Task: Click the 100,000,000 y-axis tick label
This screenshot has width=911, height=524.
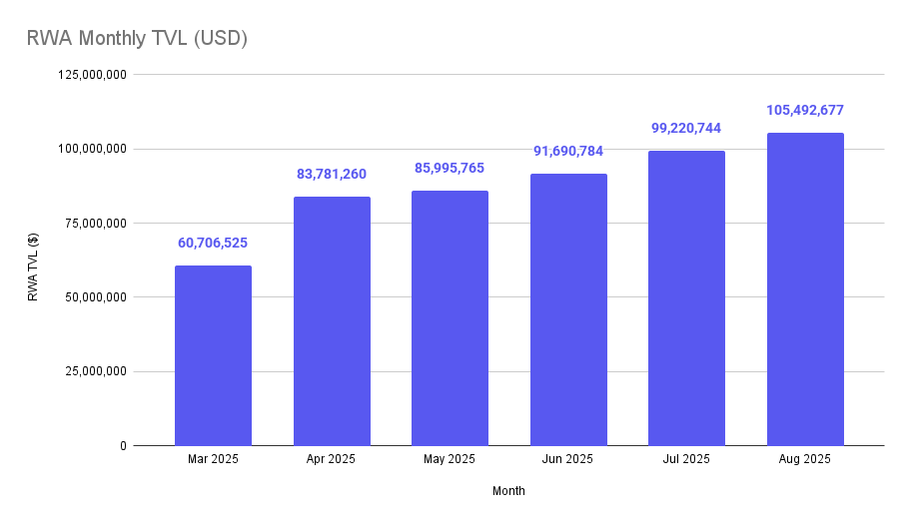Action: (92, 149)
